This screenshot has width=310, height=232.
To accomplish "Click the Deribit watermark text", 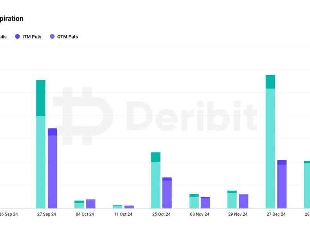I will click(192, 115).
